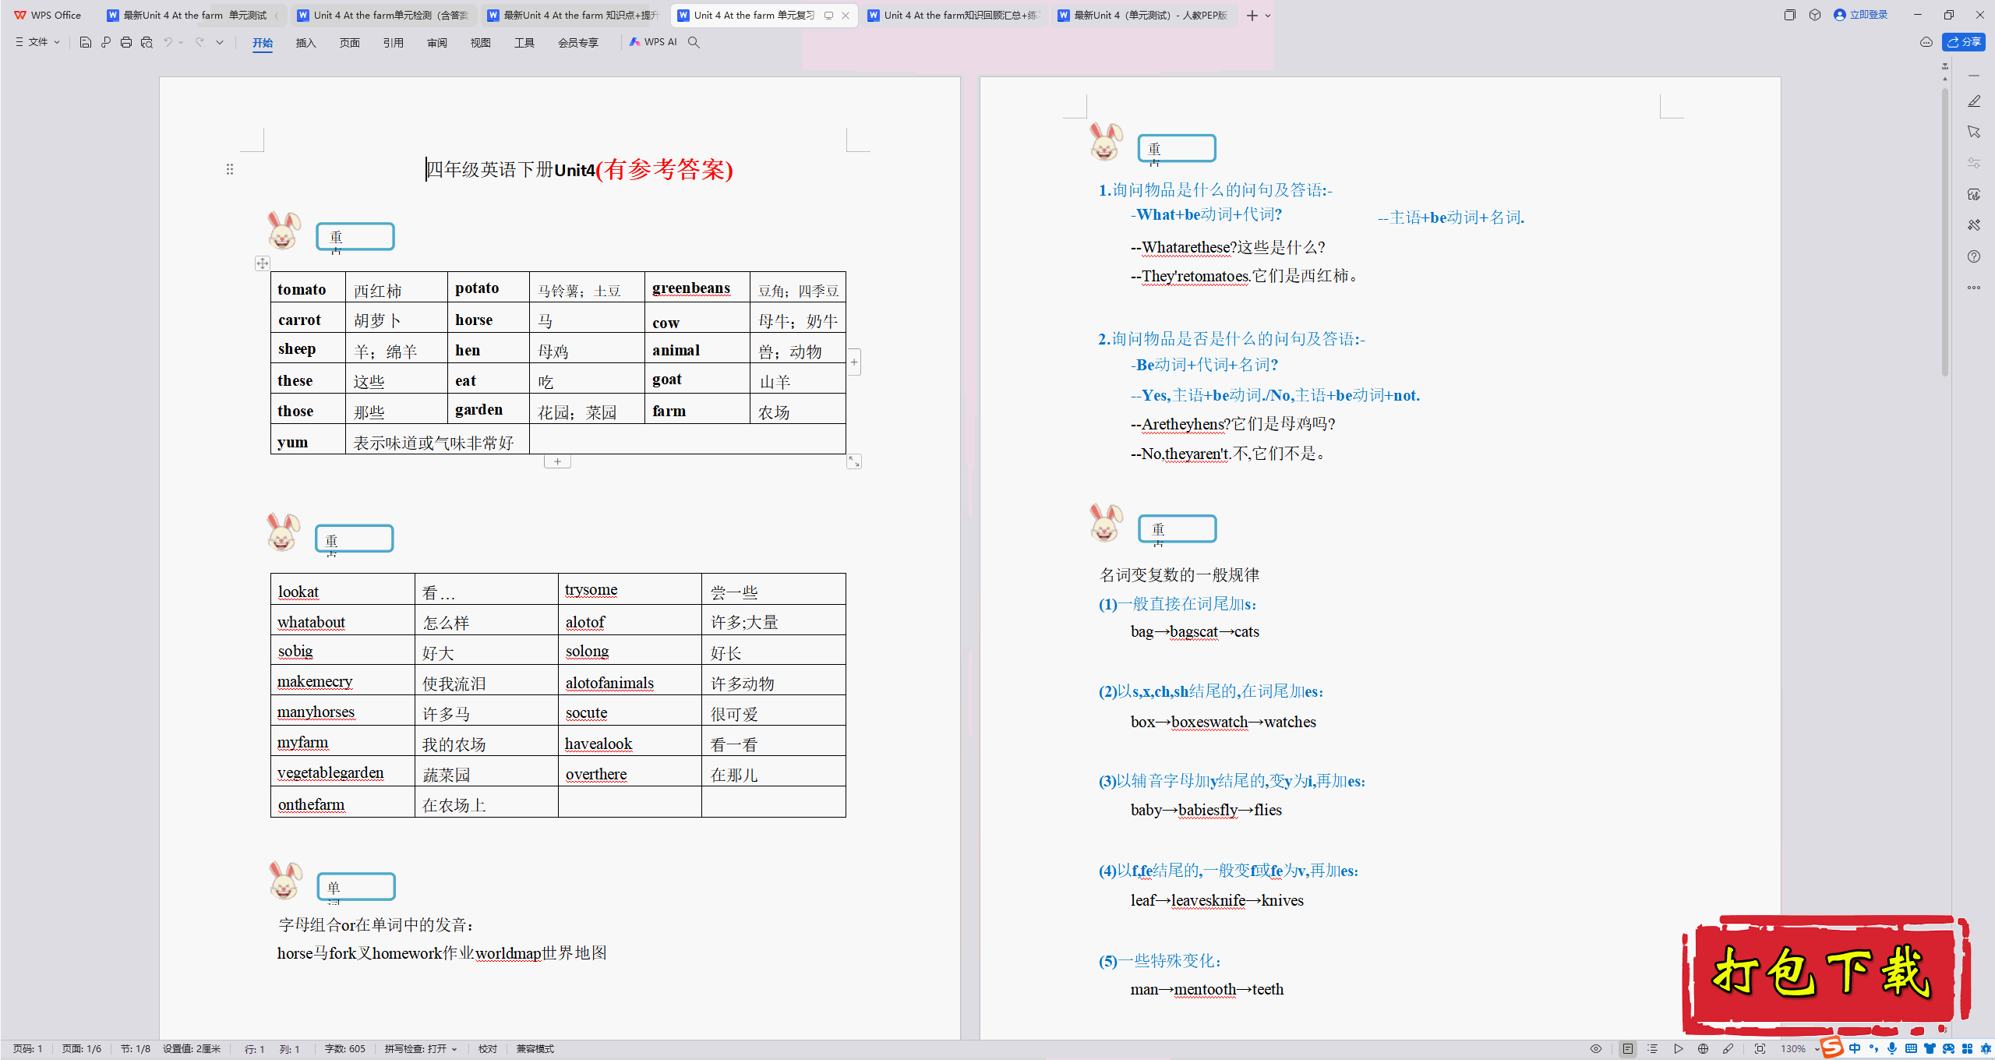1995x1060 pixels.
Task: Open the search magnifier in the ribbon
Action: point(694,42)
